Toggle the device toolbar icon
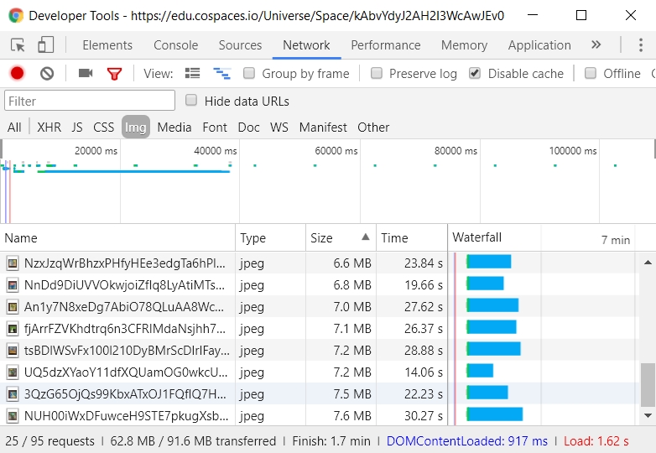This screenshot has height=453, width=656. [46, 45]
